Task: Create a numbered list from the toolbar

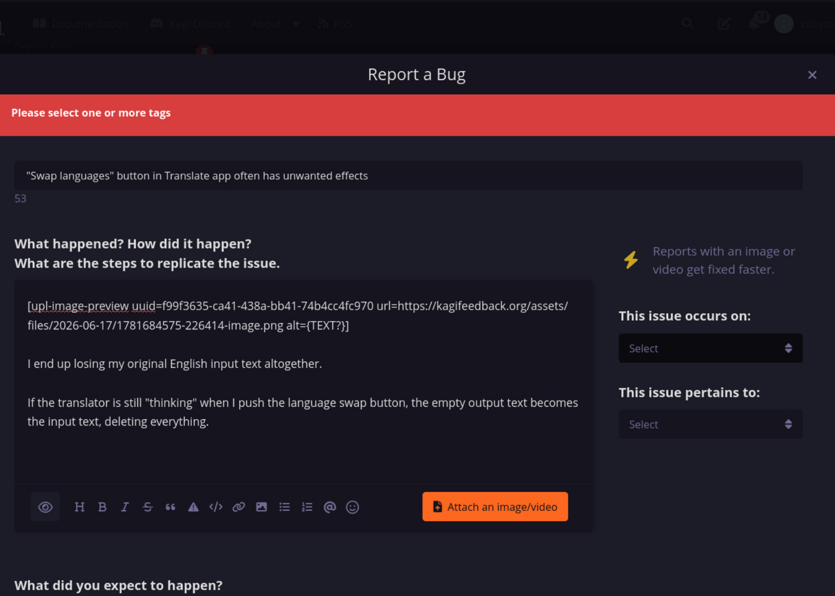Action: 307,507
